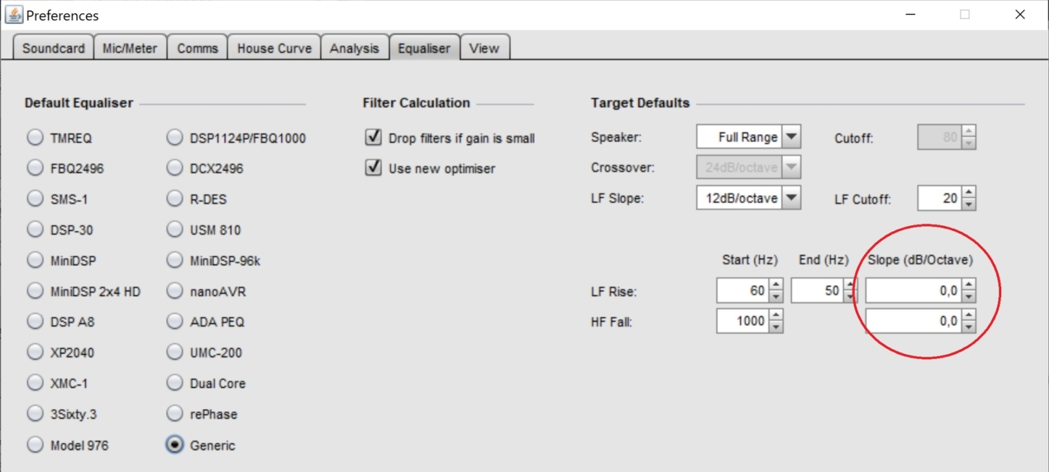Select the USM 810 radio button
Screen dimensions: 1049x472
coord(174,229)
